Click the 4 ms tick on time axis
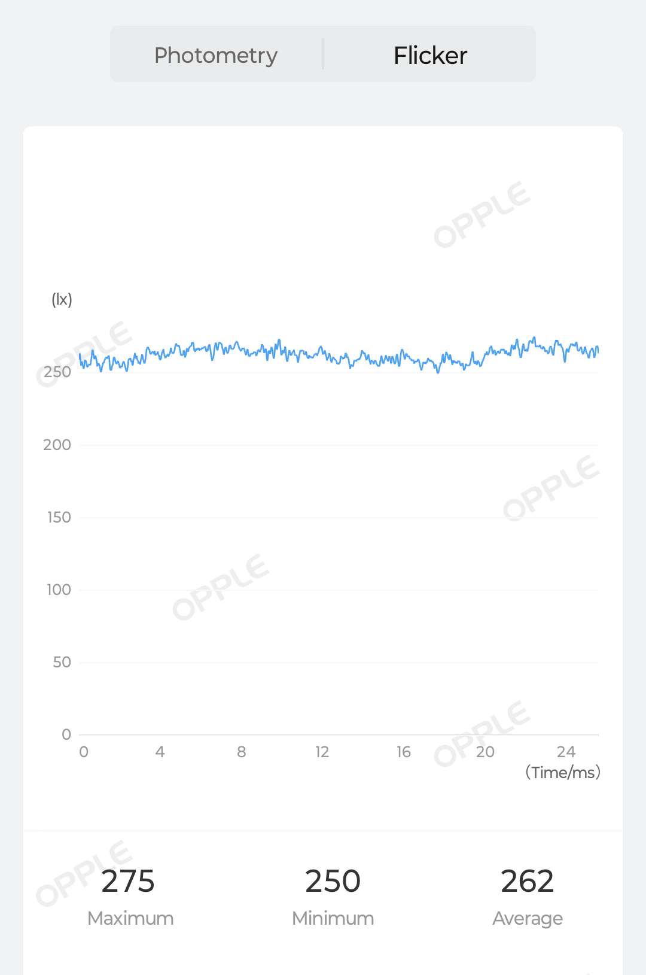The width and height of the screenshot is (646, 975). (x=160, y=752)
